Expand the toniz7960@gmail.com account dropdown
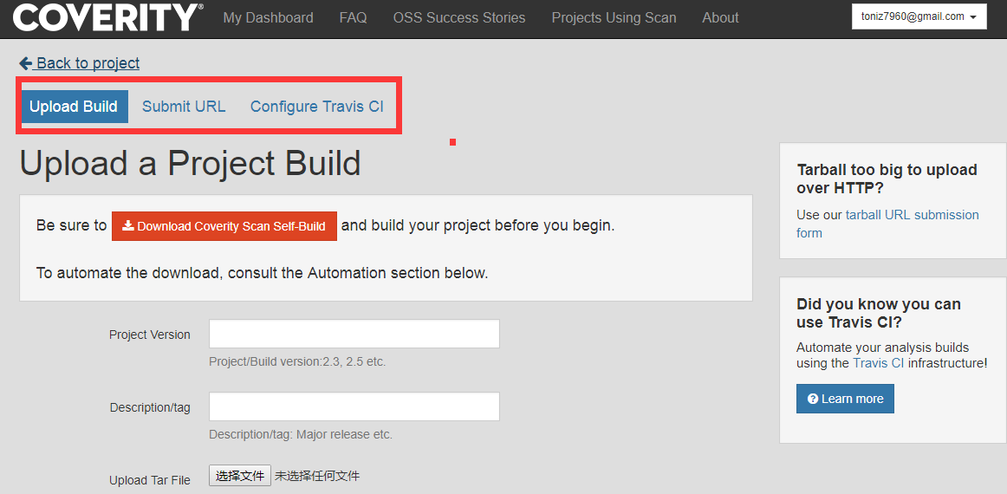 click(919, 16)
